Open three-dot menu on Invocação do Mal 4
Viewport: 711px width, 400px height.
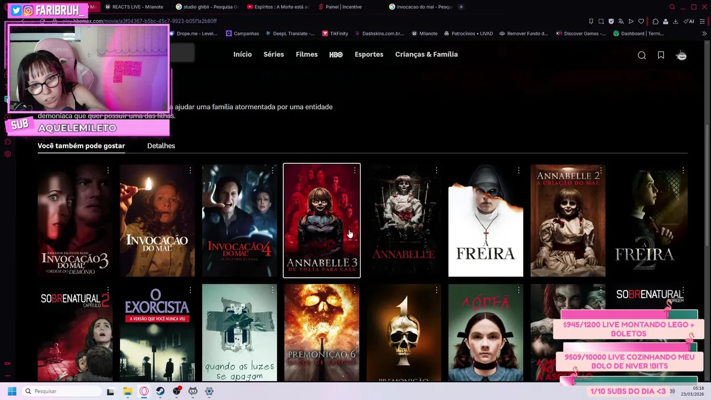[x=272, y=170]
